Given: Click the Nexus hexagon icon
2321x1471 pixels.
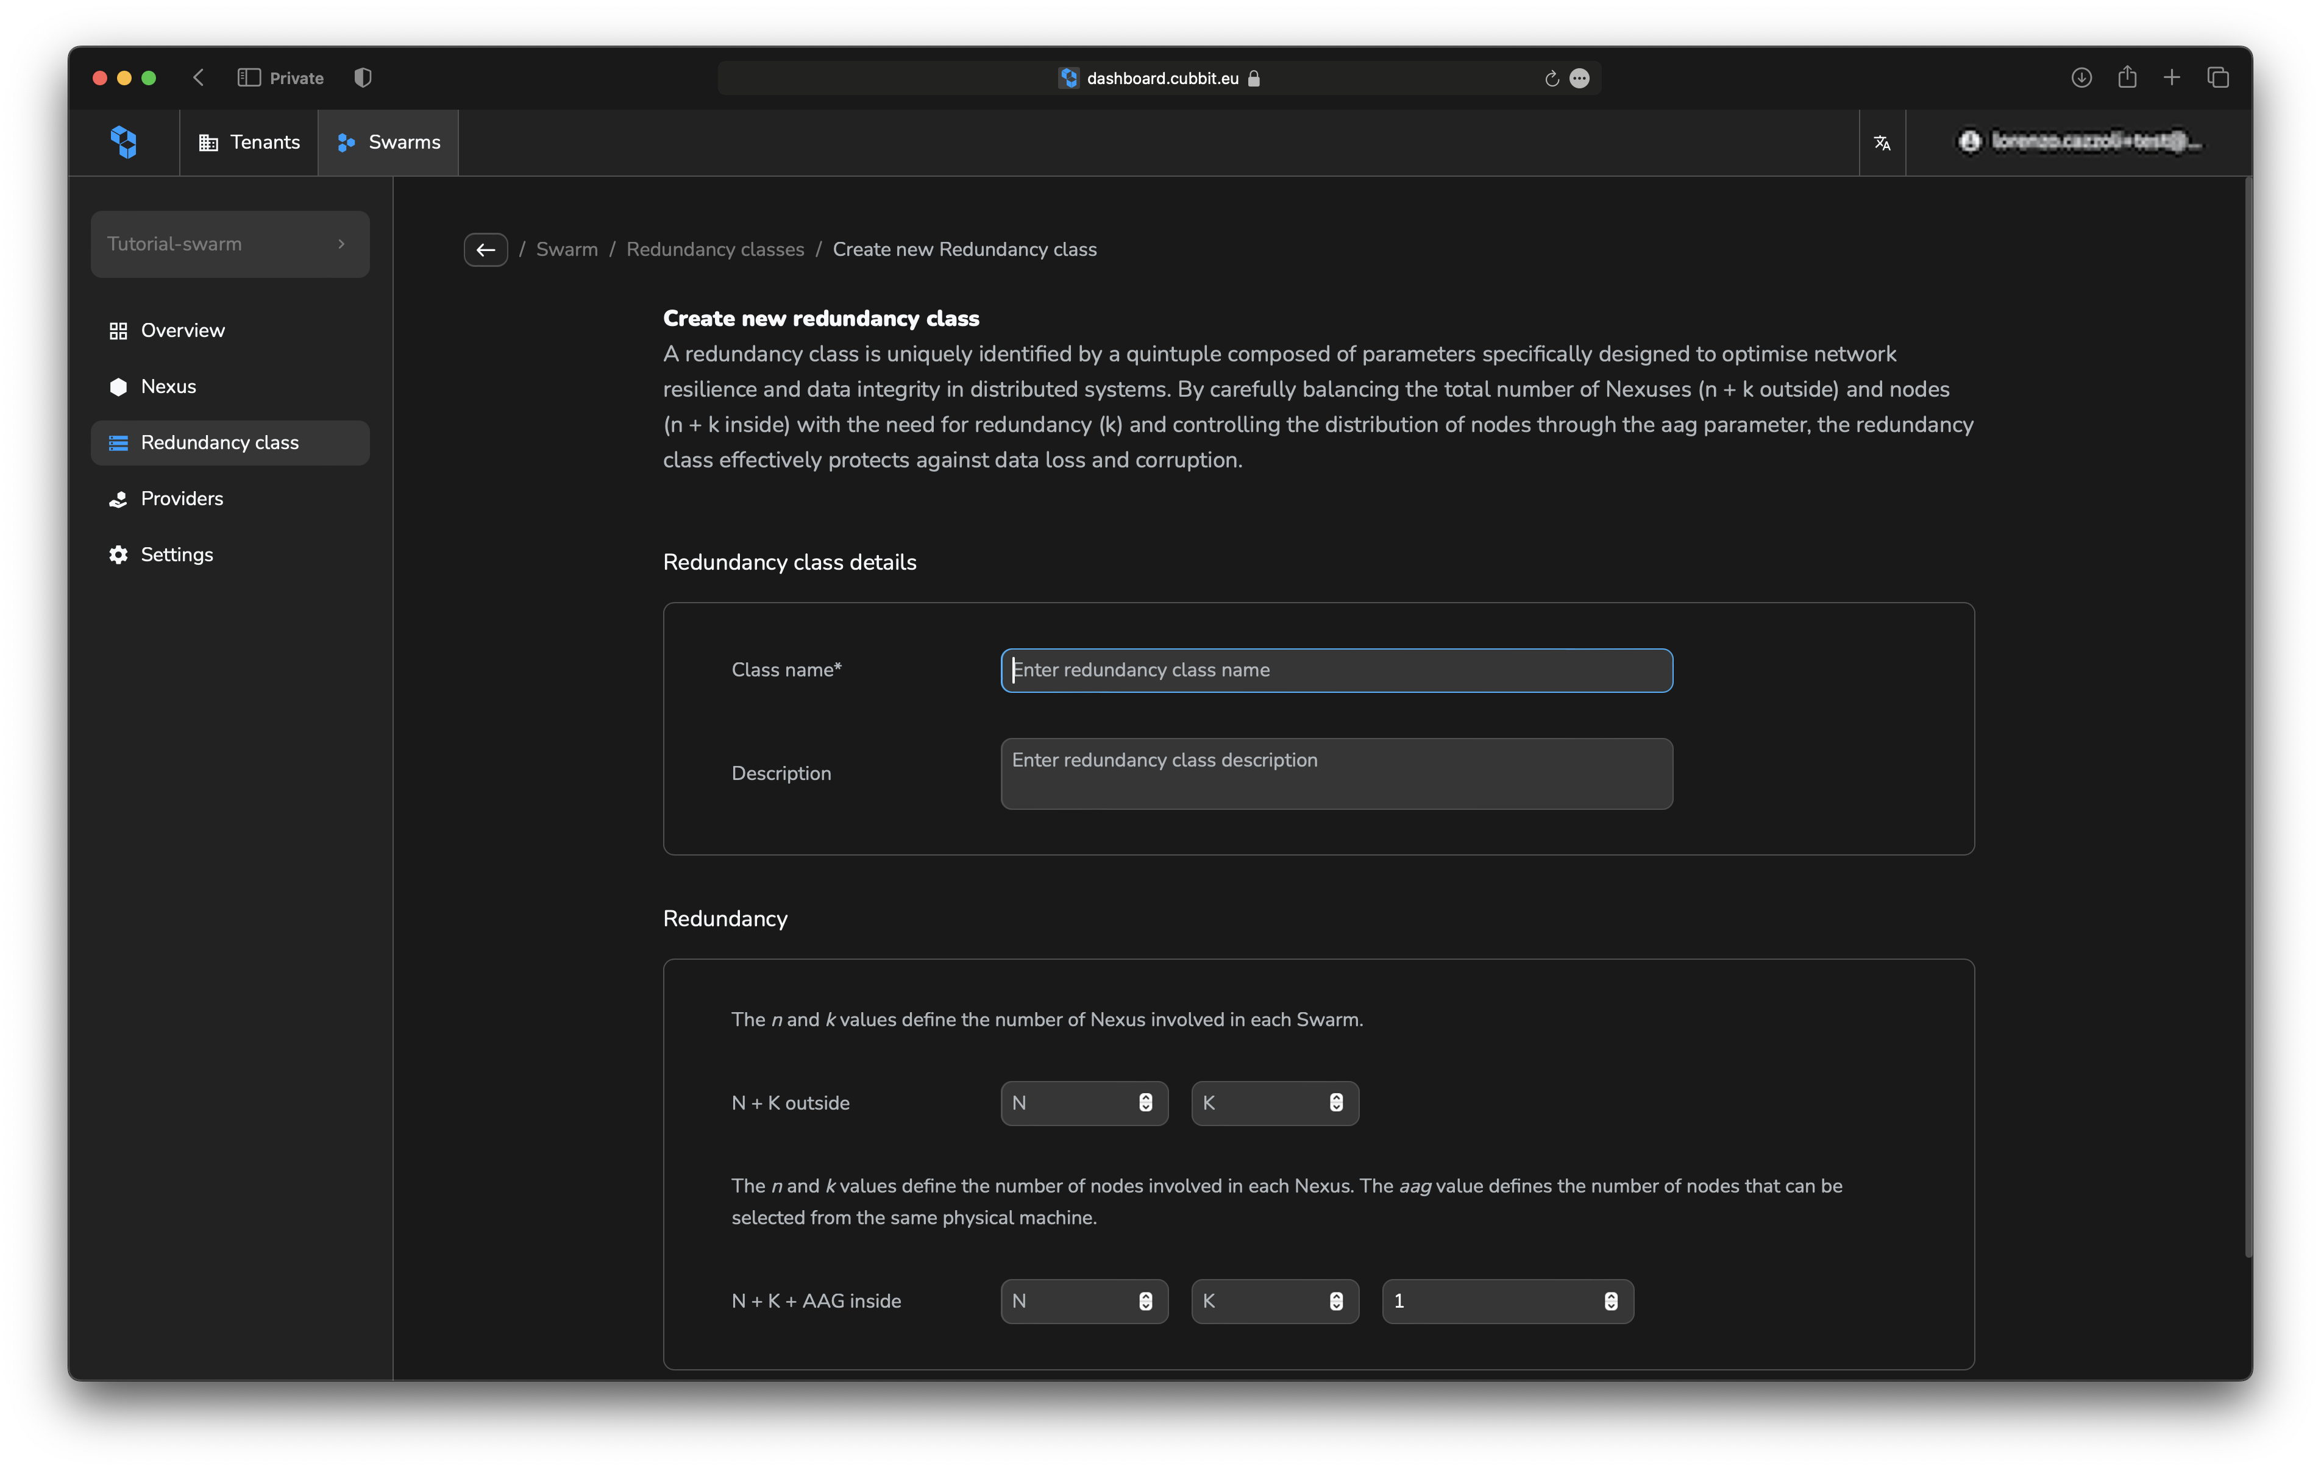Looking at the screenshot, I should point(118,386).
